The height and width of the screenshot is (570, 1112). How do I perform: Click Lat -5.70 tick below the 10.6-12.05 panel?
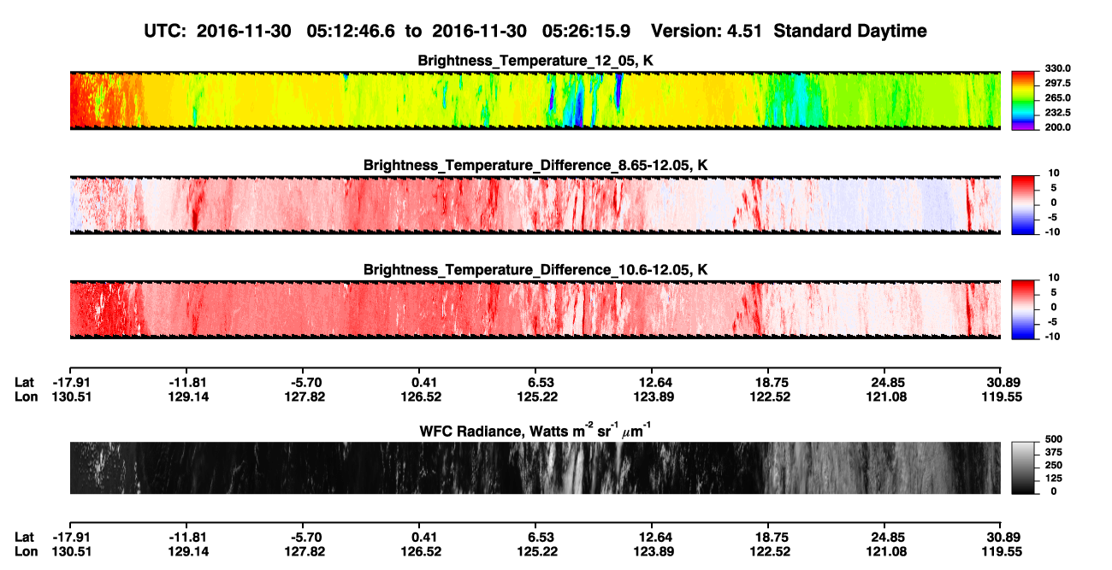pos(305,382)
